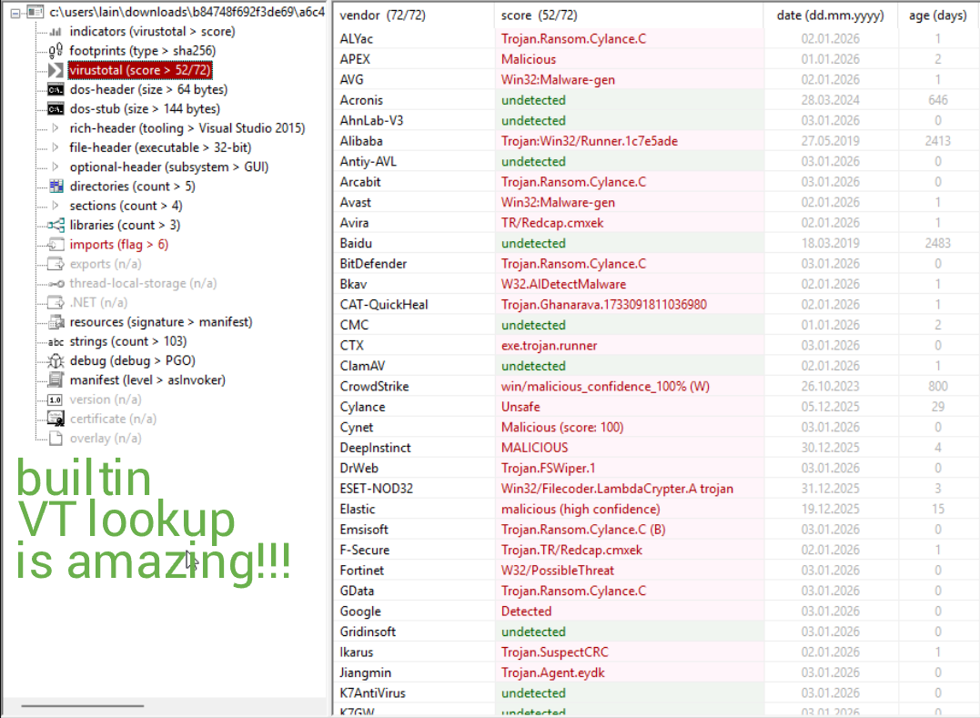Open footprints (type > sha256) via its icon

pos(53,50)
